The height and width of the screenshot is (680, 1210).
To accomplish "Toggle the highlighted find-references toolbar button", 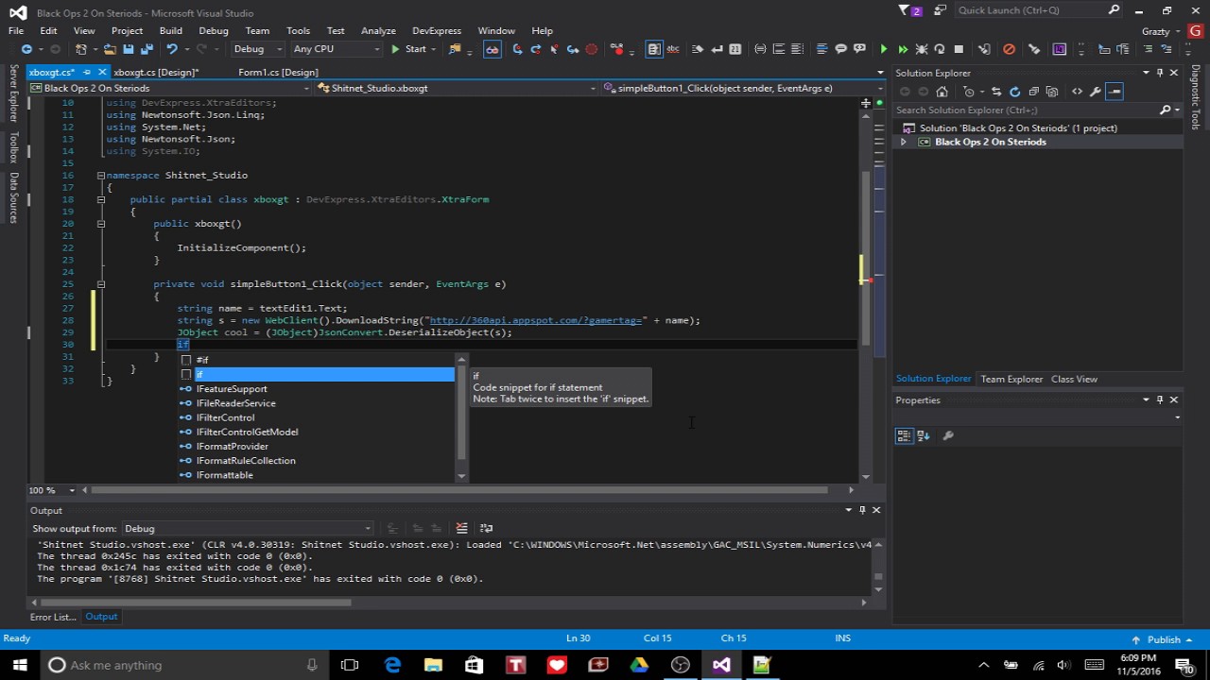I will 493,49.
